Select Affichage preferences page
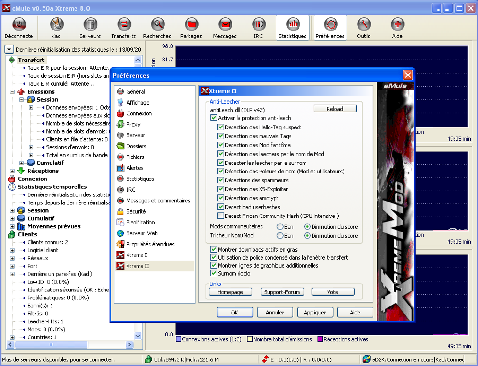The height and width of the screenshot is (366, 478). pos(138,102)
